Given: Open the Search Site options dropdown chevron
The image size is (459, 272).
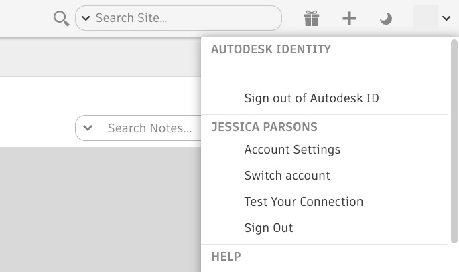Looking at the screenshot, I should pos(86,19).
